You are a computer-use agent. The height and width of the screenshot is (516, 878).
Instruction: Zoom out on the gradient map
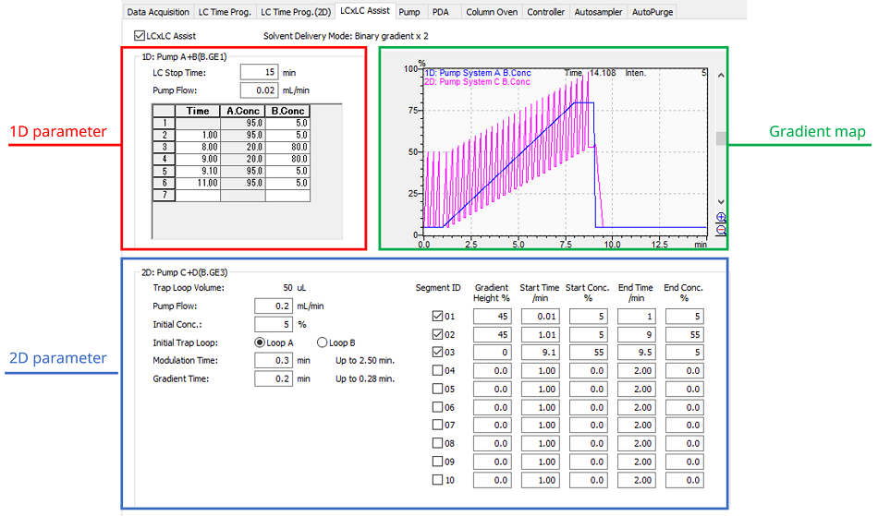pyautogui.click(x=721, y=229)
